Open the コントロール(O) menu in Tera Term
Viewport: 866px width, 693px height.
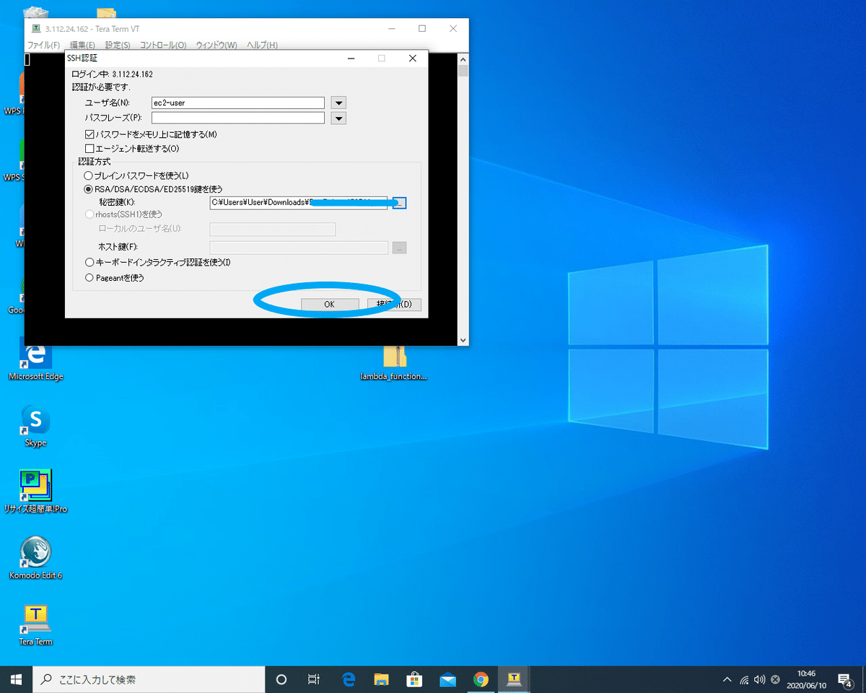coord(162,45)
